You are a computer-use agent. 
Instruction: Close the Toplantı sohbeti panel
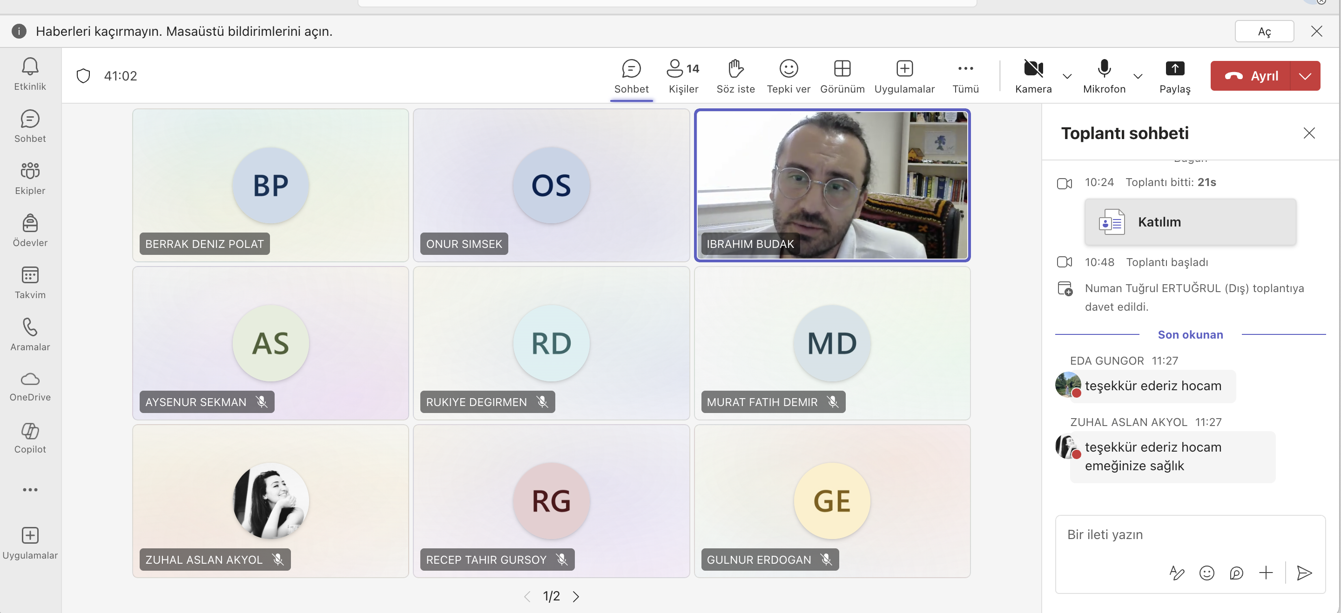pos(1309,133)
